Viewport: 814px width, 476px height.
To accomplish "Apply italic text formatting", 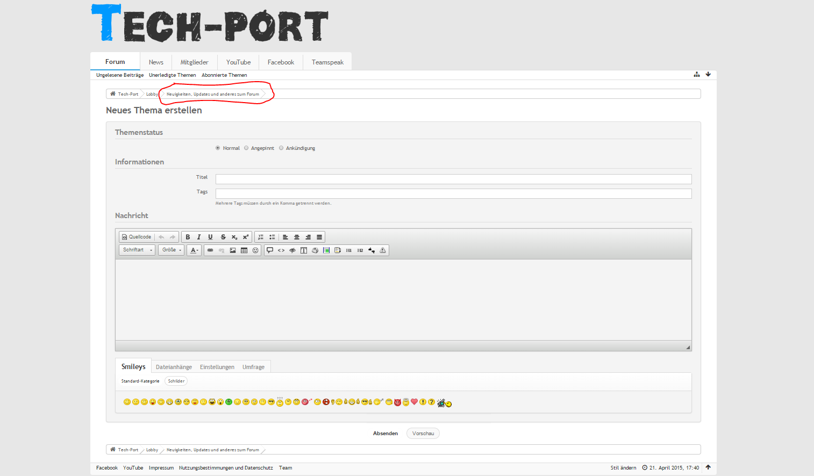I will point(199,237).
